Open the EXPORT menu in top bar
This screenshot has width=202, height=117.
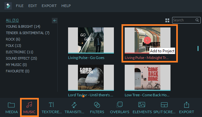point(49,6)
